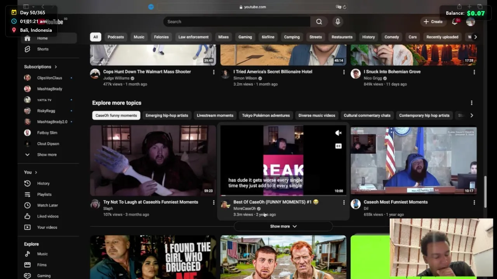Open Your videos in sidebar

[48, 227]
